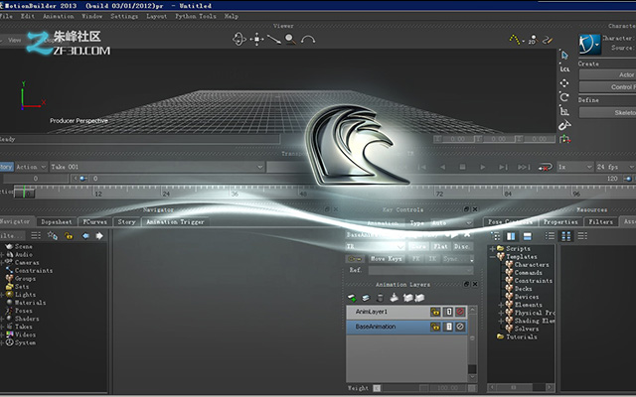Switch to the Dopesheet tab
This screenshot has width=636, height=397.
57,222
